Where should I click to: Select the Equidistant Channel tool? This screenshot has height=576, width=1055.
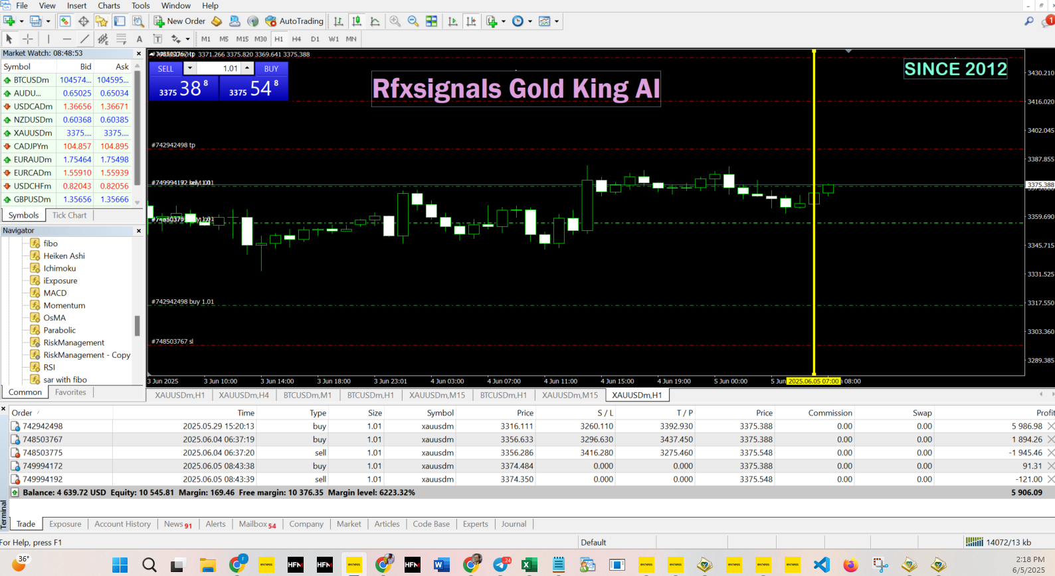pyautogui.click(x=103, y=39)
